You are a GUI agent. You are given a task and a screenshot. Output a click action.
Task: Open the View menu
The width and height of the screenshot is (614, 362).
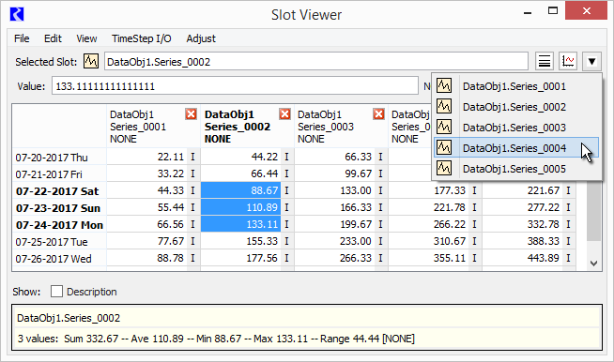tap(86, 38)
